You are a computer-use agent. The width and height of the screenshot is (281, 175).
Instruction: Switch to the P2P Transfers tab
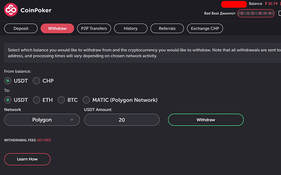click(94, 29)
